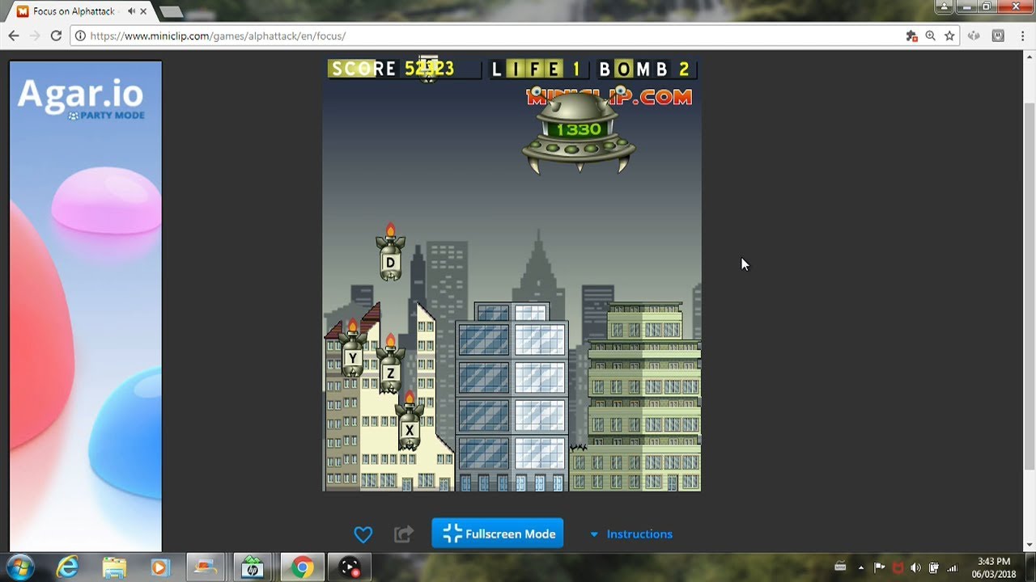
Task: Select the Focus on Alphattack tab
Action: point(81,11)
